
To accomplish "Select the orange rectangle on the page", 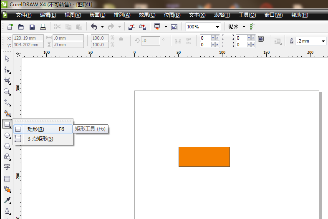I will point(204,157).
